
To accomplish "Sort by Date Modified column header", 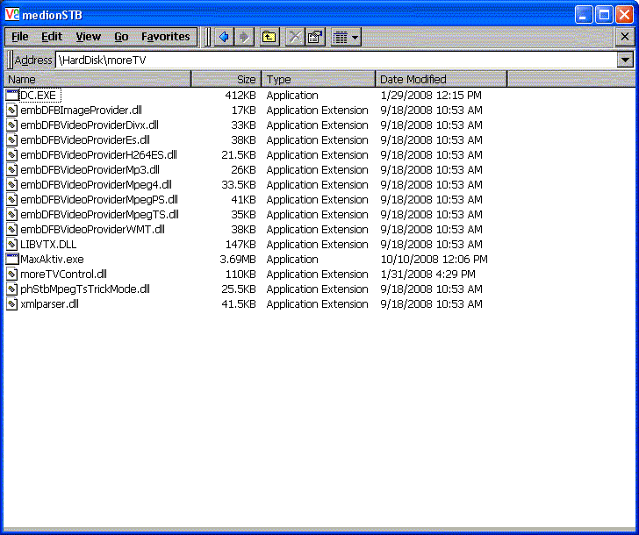I will tap(442, 79).
